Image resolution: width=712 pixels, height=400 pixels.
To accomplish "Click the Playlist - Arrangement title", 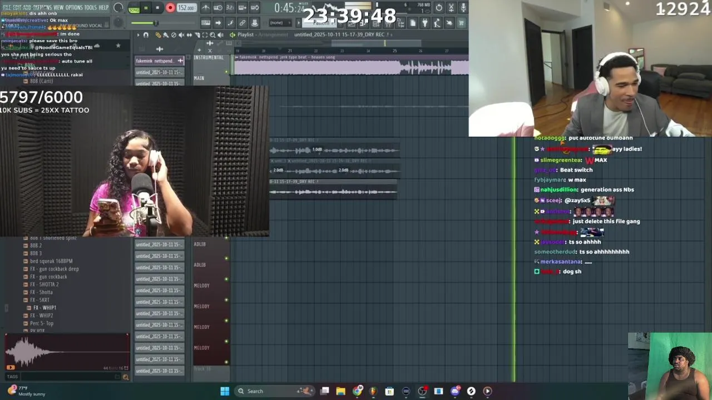I will (x=263, y=35).
